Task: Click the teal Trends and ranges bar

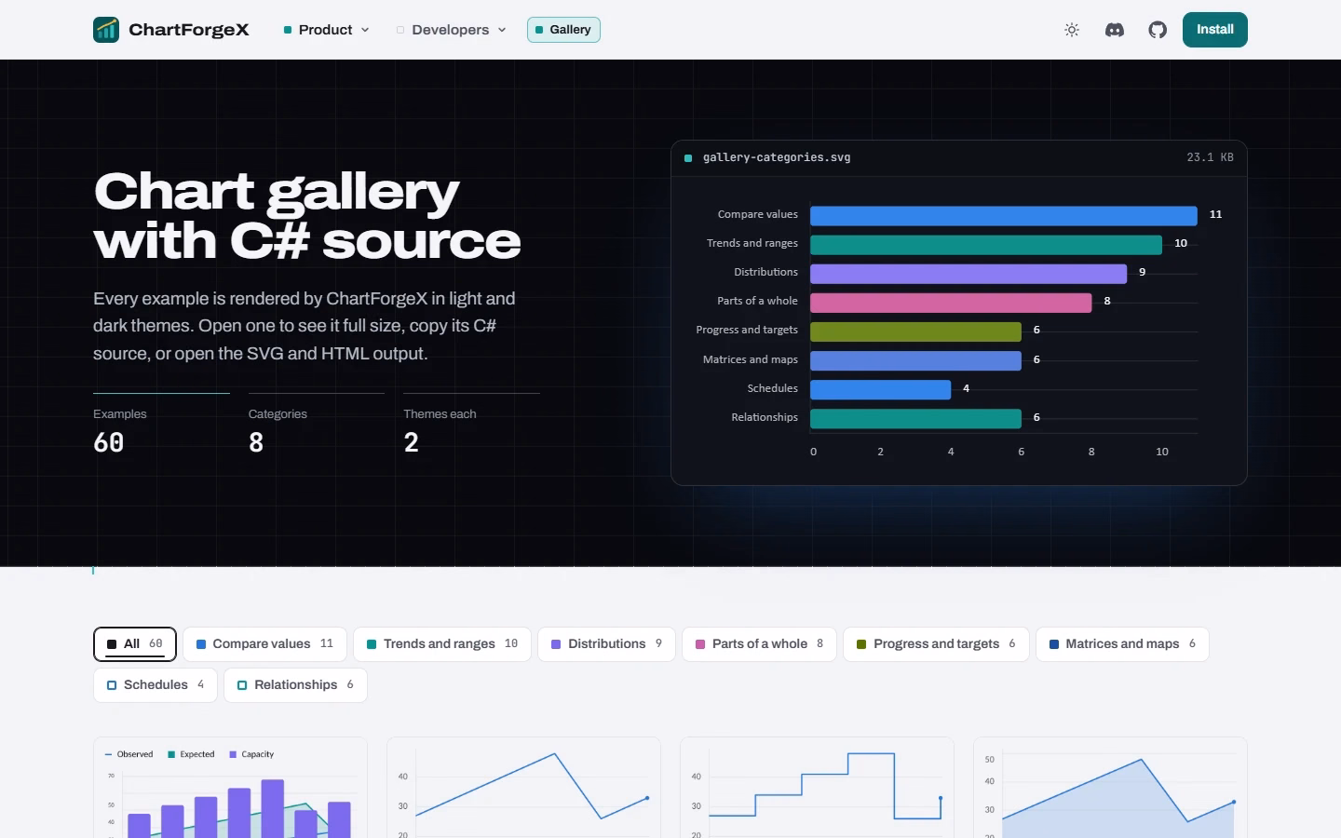Action: [x=986, y=245]
